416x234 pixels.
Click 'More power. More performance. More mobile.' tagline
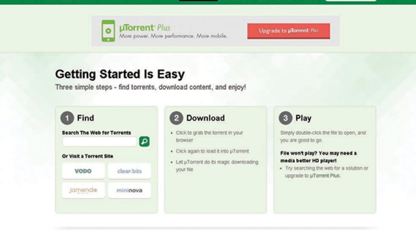point(173,36)
